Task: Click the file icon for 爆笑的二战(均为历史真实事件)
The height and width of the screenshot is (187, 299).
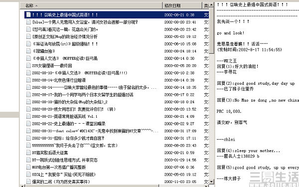Action: point(28,182)
